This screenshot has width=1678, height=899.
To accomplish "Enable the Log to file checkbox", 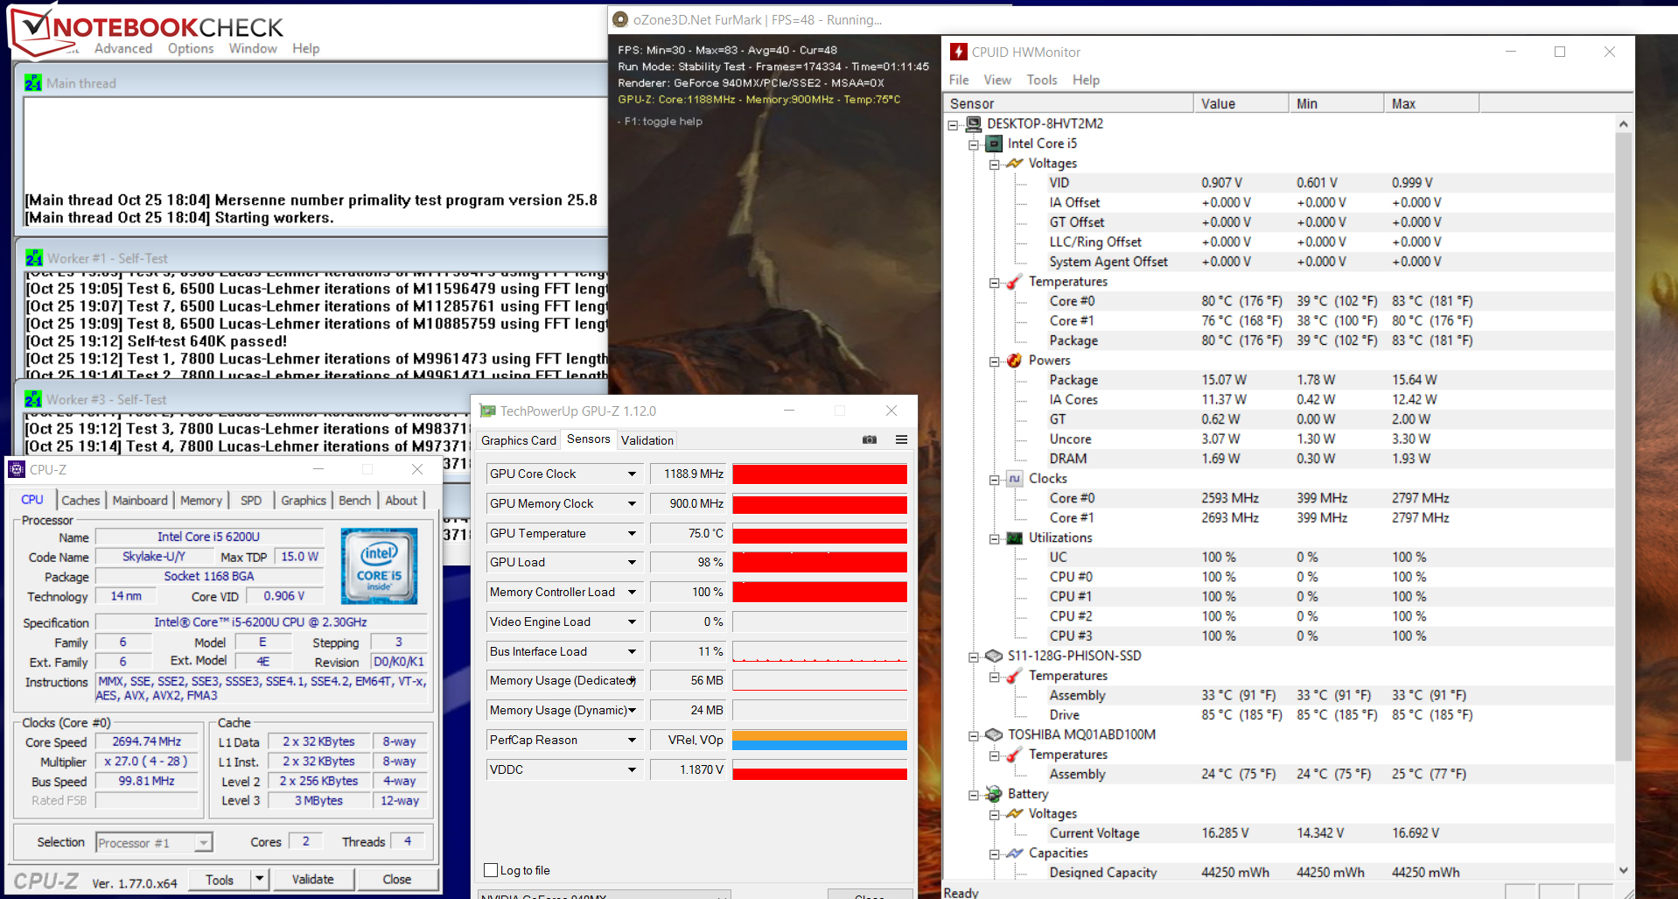I will pyautogui.click(x=491, y=870).
